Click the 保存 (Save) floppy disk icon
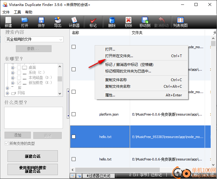This screenshot has height=179, width=217. pyautogui.click(x=41, y=22)
